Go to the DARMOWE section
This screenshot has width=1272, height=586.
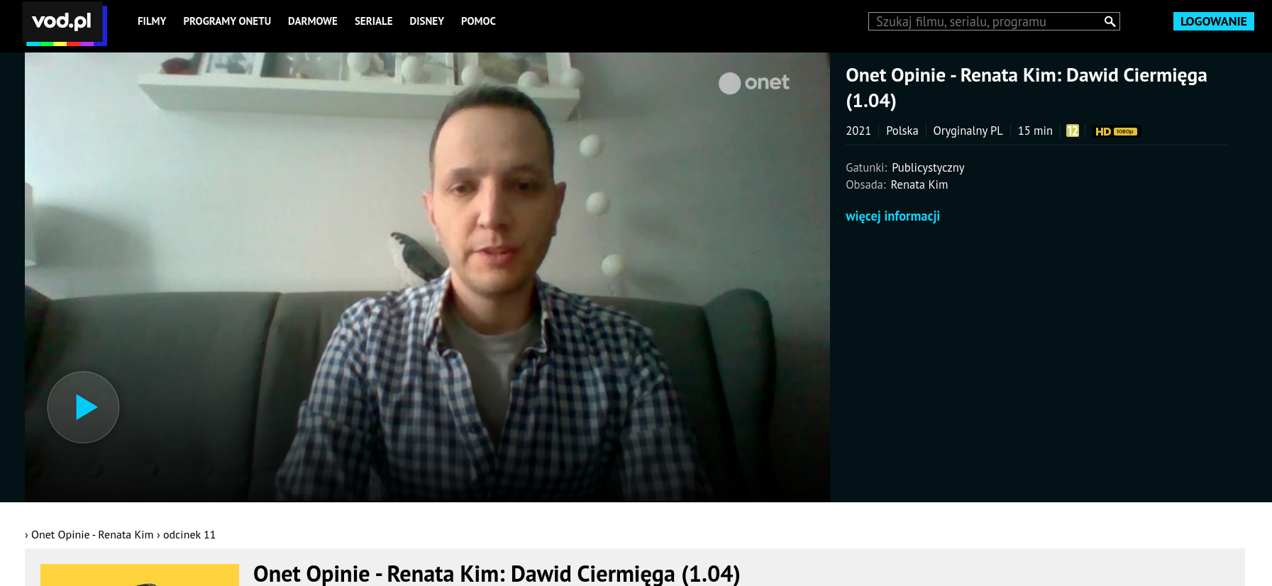coord(313,21)
